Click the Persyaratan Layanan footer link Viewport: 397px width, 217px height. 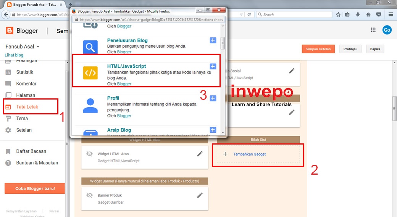21,211
